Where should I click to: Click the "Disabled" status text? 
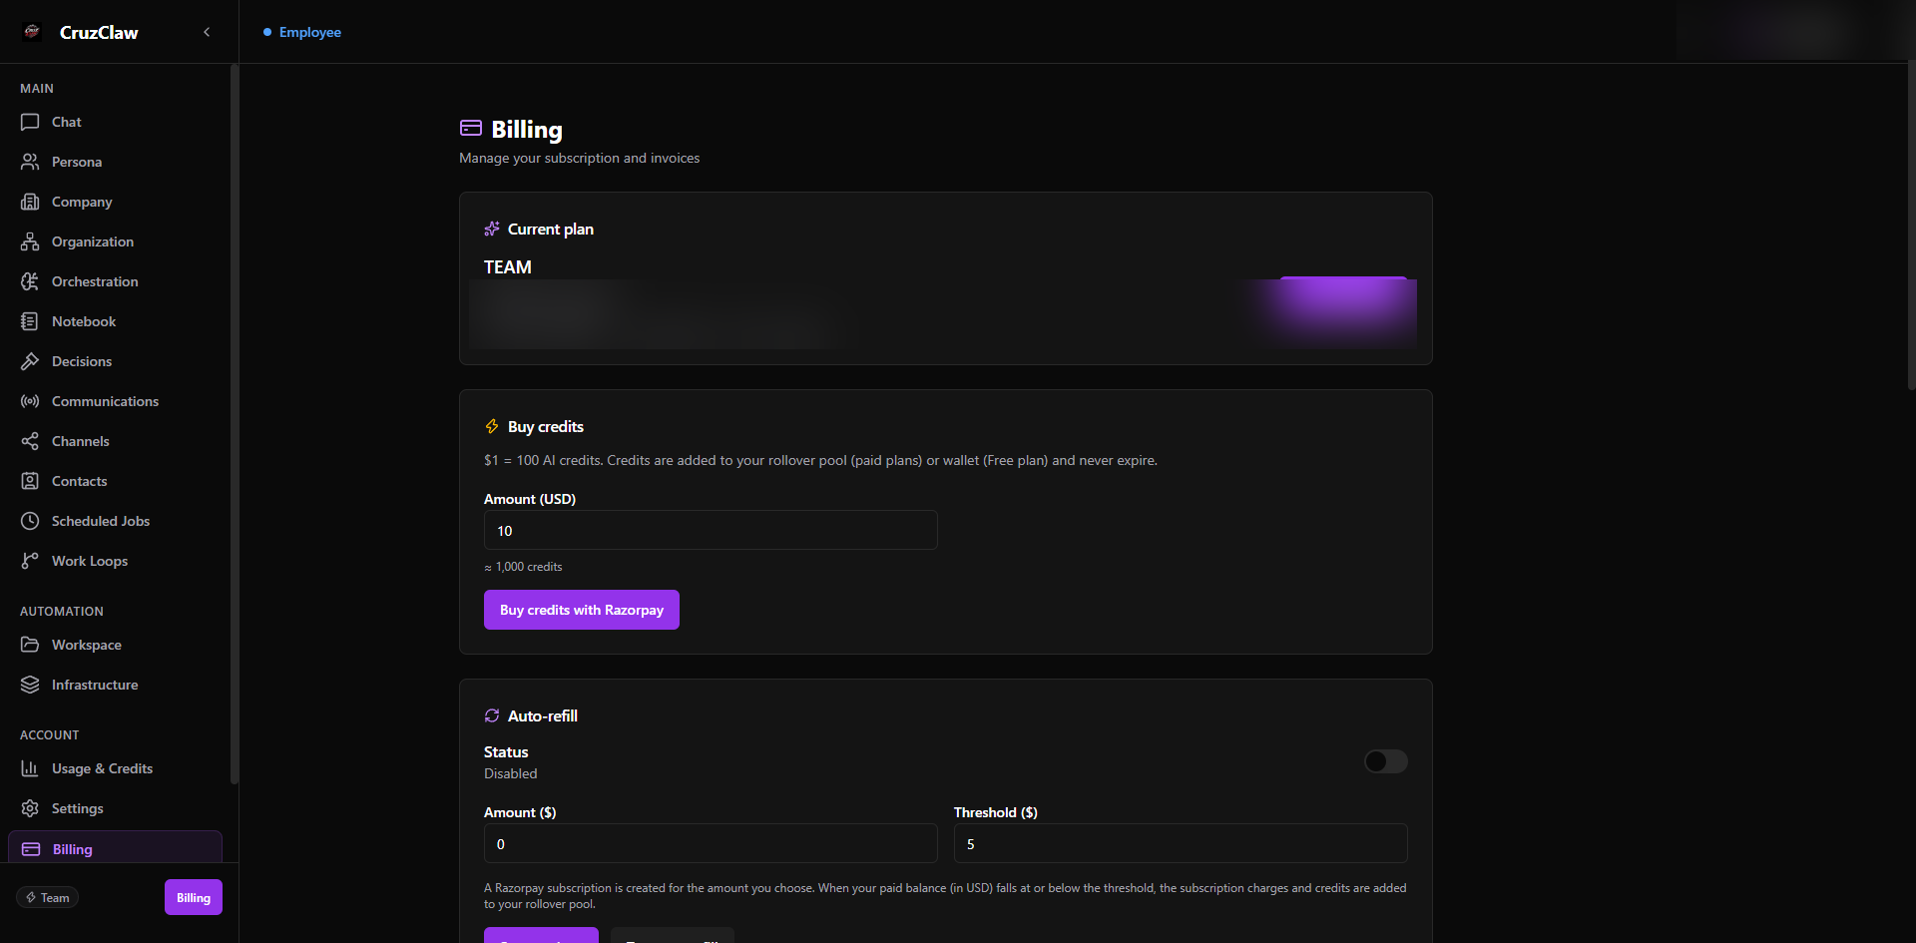click(x=511, y=773)
